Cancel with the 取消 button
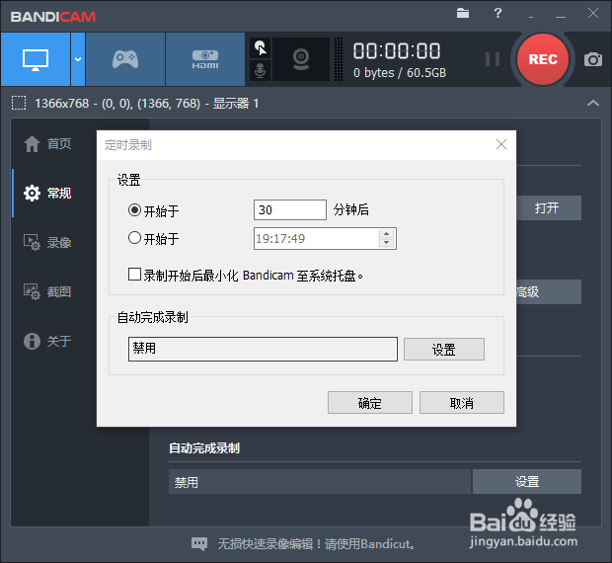The image size is (612, 563). coord(462,403)
